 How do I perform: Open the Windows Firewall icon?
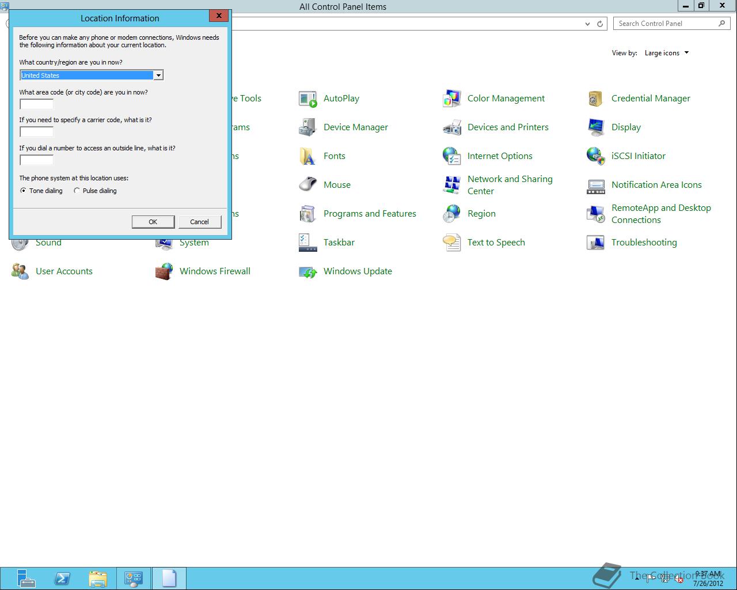click(x=164, y=271)
